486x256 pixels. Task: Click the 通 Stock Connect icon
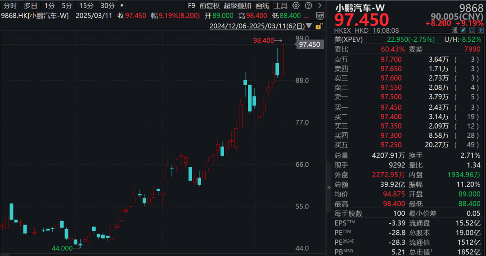coord(455,30)
